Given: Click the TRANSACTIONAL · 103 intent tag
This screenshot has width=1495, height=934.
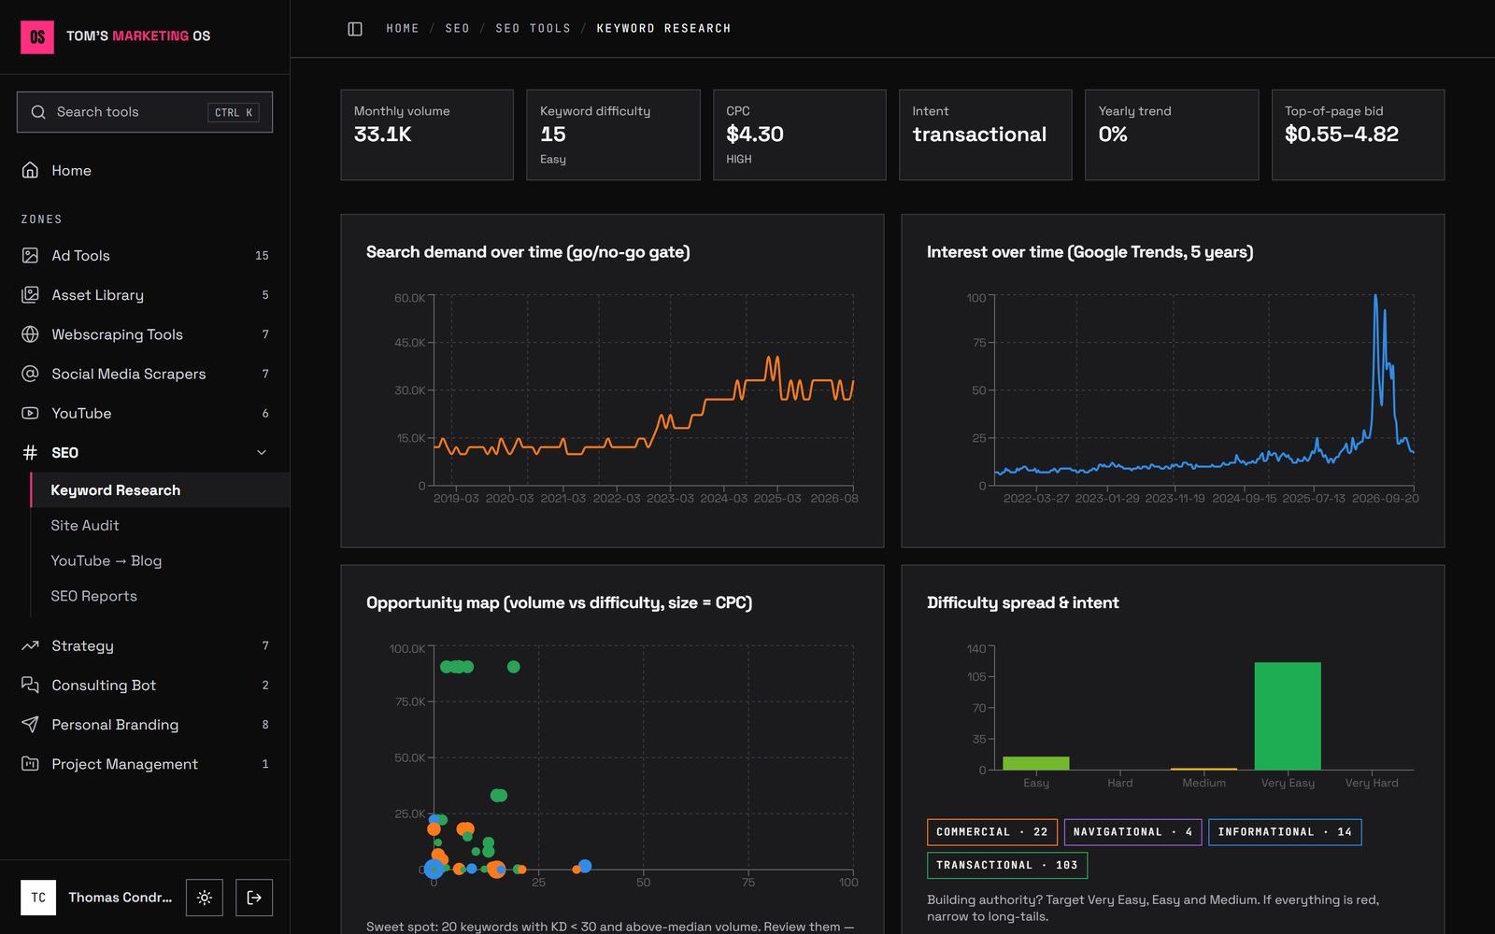Looking at the screenshot, I should [x=1007, y=865].
